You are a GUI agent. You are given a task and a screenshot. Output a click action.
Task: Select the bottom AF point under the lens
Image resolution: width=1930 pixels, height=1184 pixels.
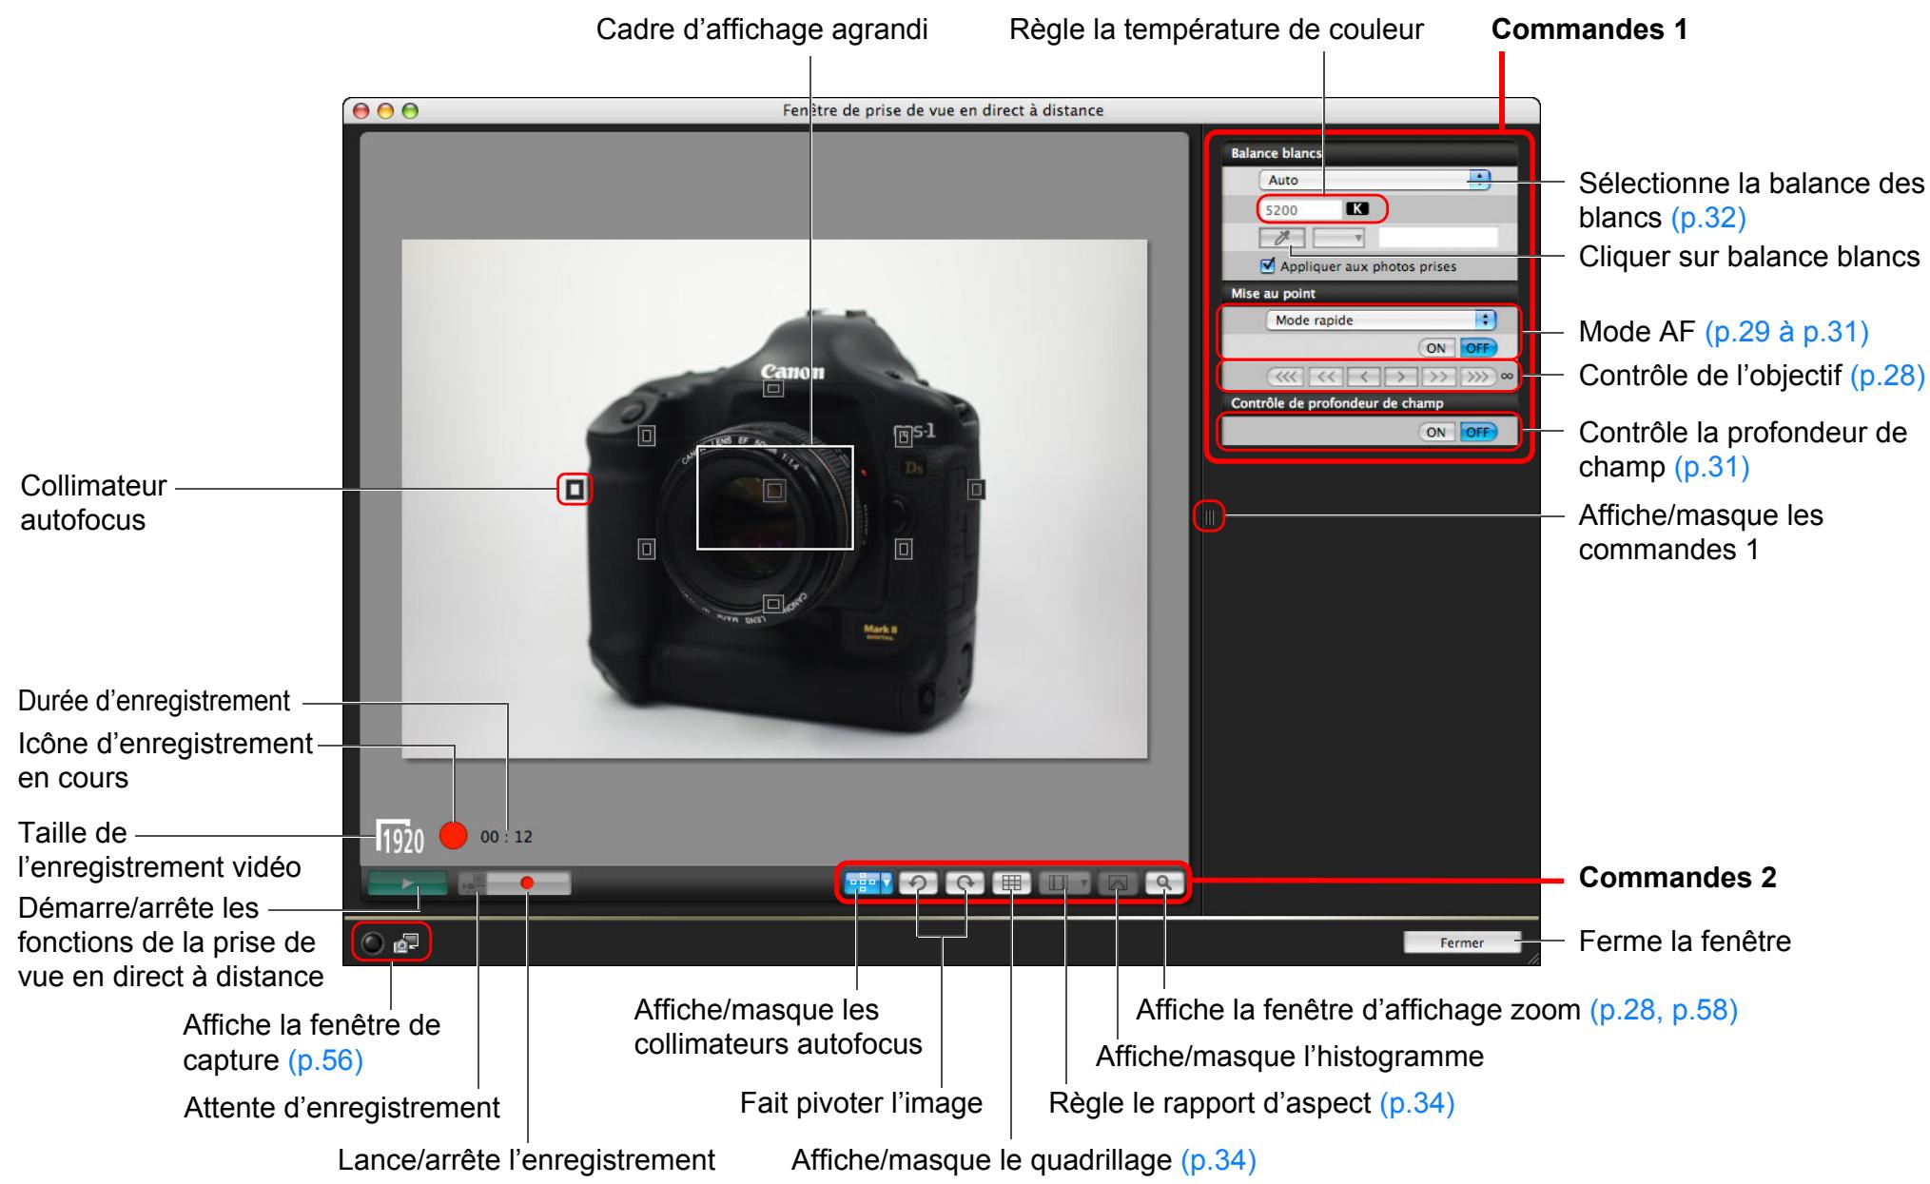(x=774, y=603)
